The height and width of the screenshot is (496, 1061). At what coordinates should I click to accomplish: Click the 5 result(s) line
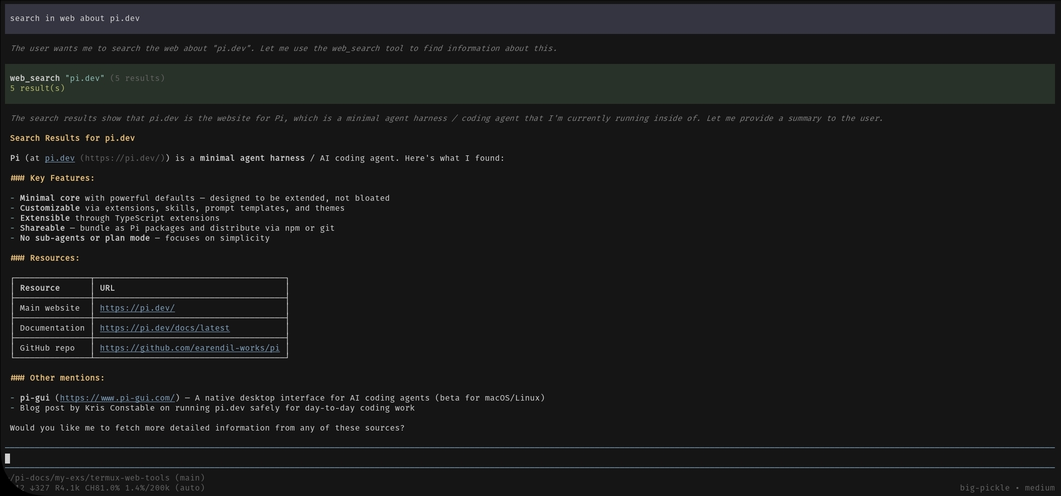click(x=37, y=88)
